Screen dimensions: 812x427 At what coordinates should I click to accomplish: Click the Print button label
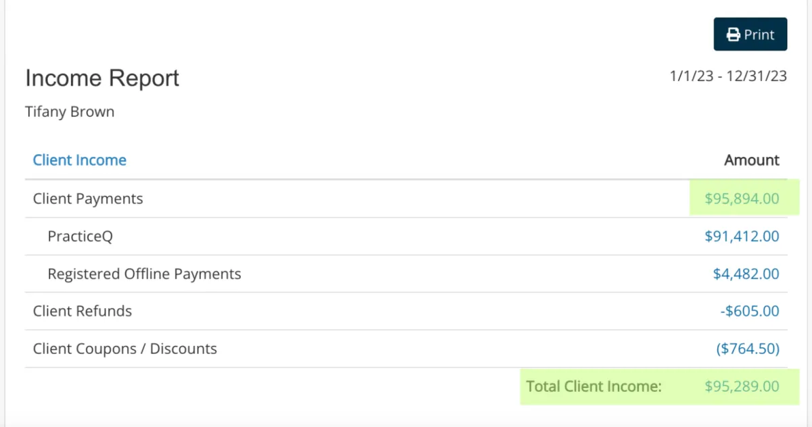(x=759, y=34)
